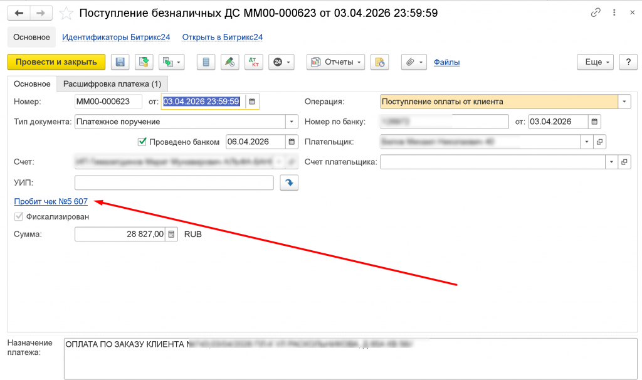The width and height of the screenshot is (642, 380).
Task: Expand the Тип документа dropdown
Action: click(292, 122)
